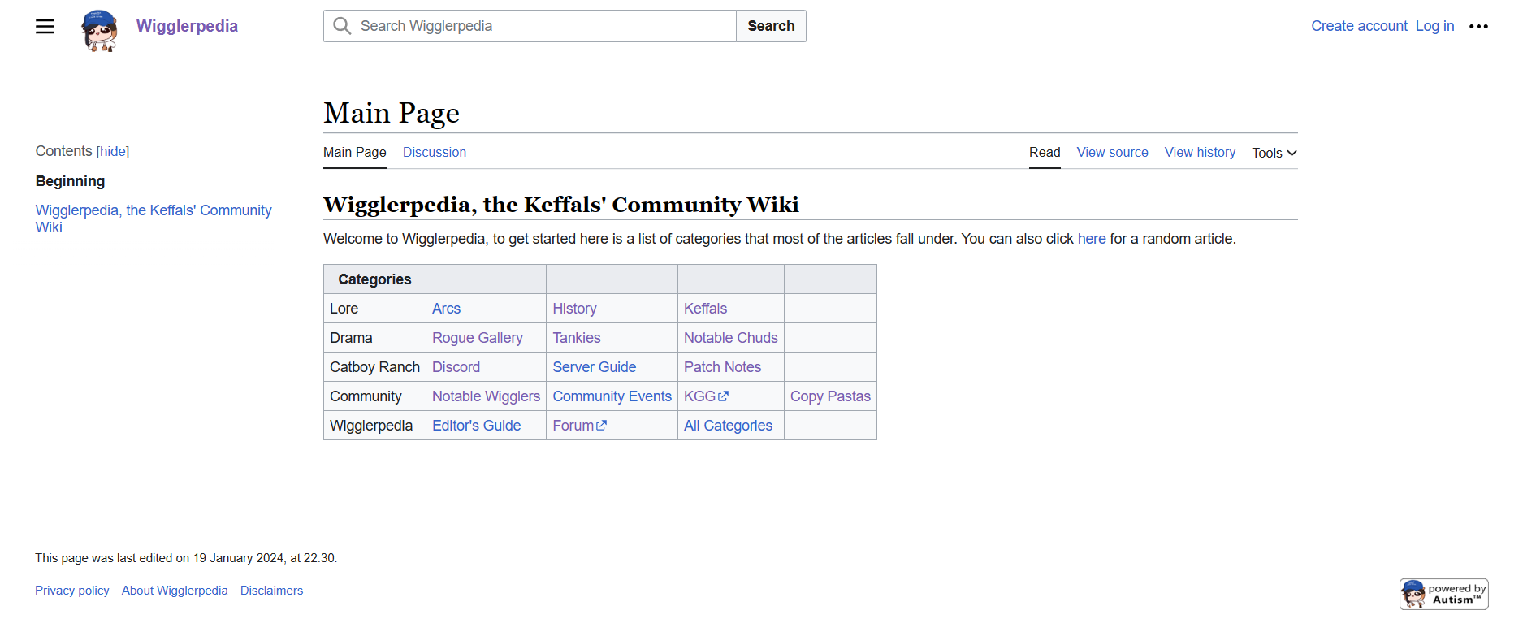Screen dimensions: 1536x619
Task: Open the hamburger main menu icon
Action: [45, 26]
